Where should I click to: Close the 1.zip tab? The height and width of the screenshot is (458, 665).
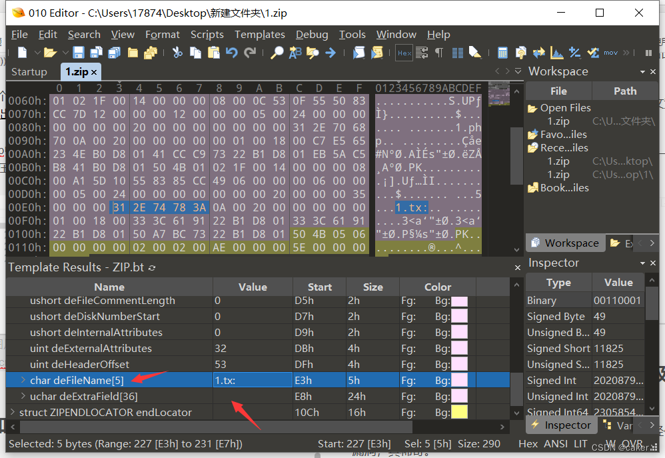tap(94, 73)
